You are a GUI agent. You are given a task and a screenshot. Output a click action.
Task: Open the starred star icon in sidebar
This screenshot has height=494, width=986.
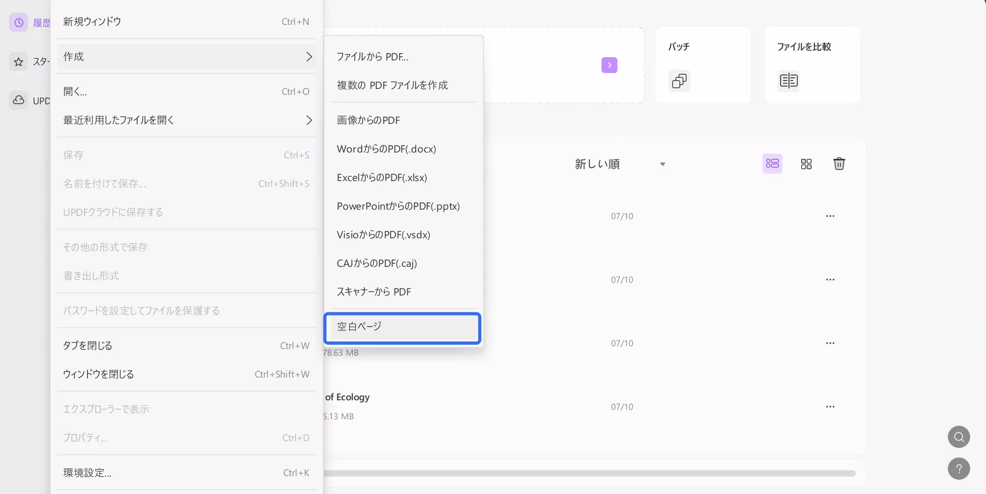click(19, 62)
